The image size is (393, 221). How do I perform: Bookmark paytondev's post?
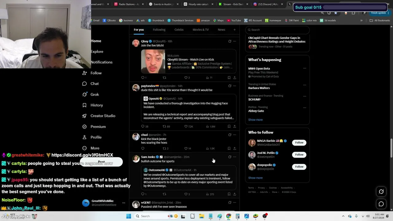(229, 126)
